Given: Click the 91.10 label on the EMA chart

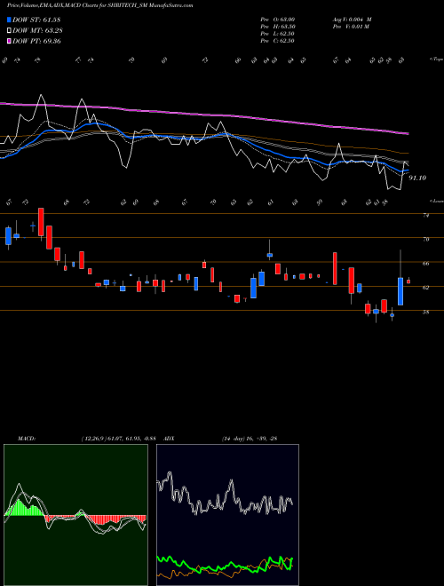Looking at the screenshot, I should pos(417,178).
